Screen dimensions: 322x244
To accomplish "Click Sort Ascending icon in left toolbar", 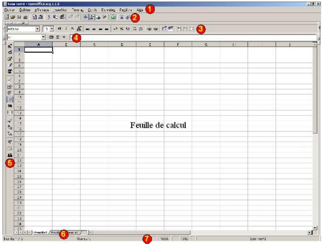I will [10, 127].
